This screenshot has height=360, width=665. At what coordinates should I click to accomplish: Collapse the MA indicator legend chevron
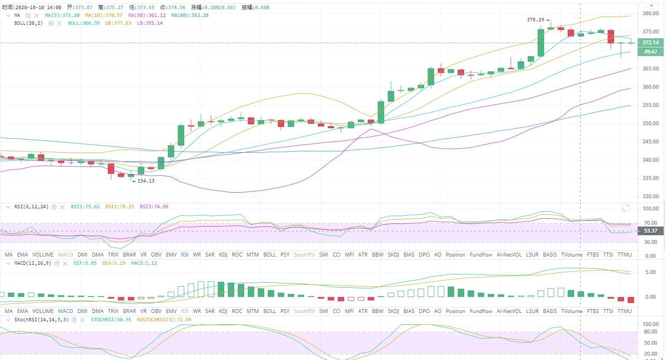point(8,15)
